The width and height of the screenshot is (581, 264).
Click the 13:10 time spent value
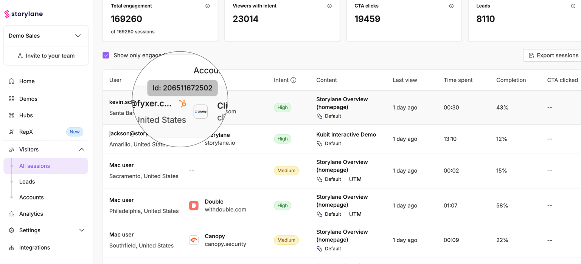[450, 139]
